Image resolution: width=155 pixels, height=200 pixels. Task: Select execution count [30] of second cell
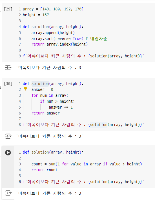point(8,84)
